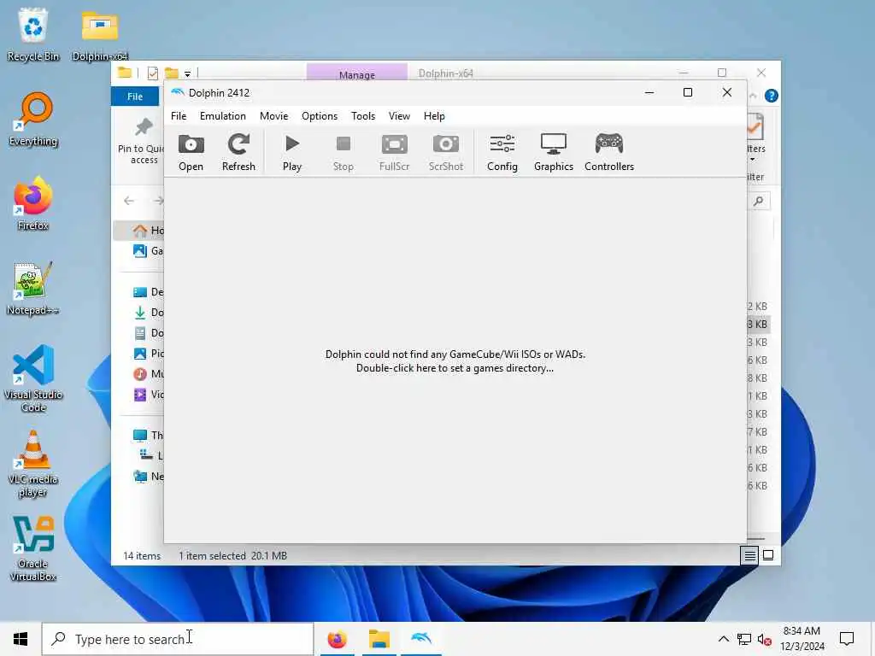875x656 pixels.
Task: Open Recycle Bin desktop icon
Action: [33, 34]
